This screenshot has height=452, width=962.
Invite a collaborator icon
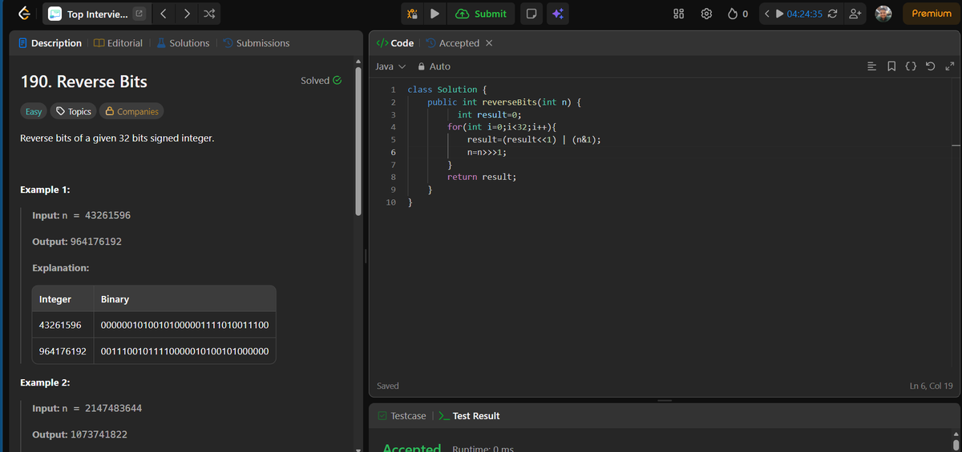(855, 14)
